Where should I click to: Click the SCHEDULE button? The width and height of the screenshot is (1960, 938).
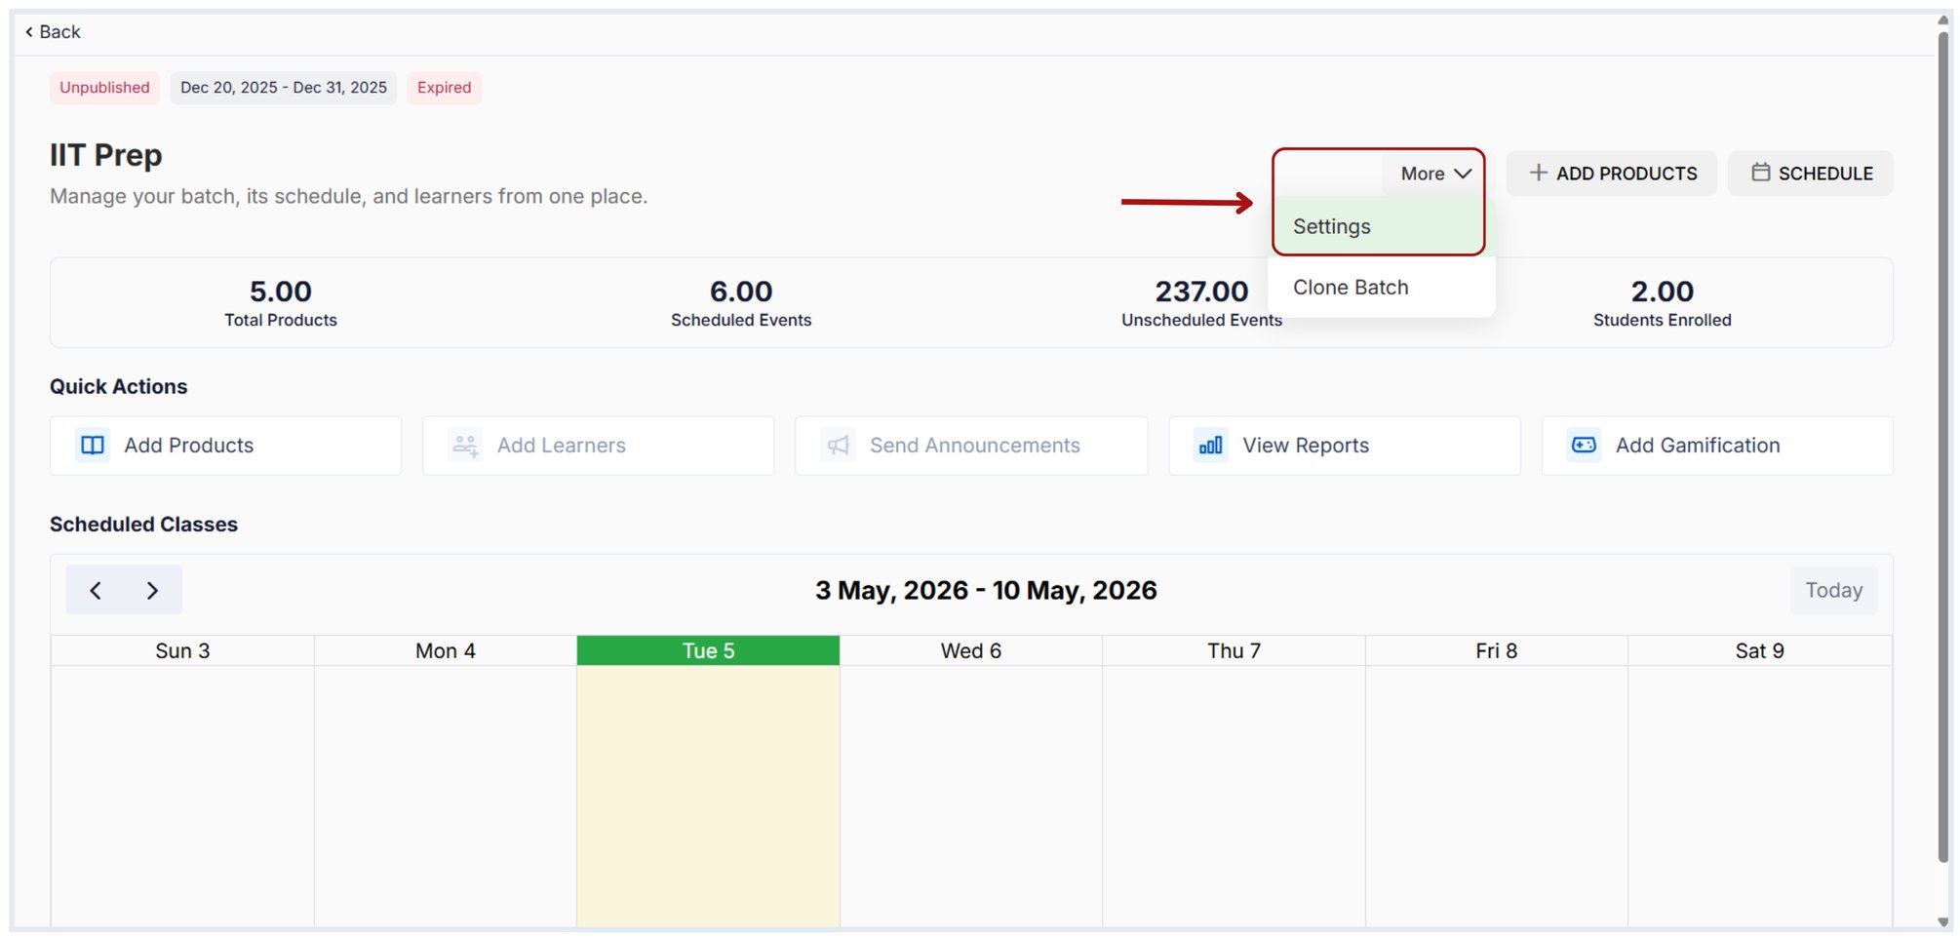[1811, 174]
